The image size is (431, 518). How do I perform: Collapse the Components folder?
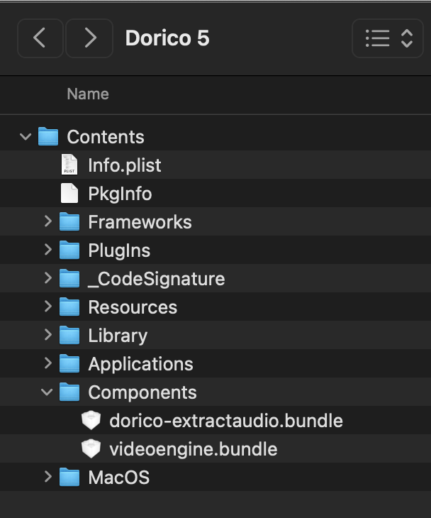point(47,392)
